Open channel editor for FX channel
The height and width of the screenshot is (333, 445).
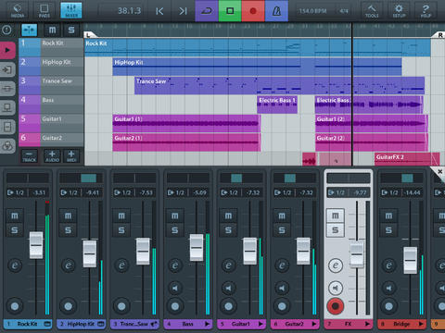[336, 265]
